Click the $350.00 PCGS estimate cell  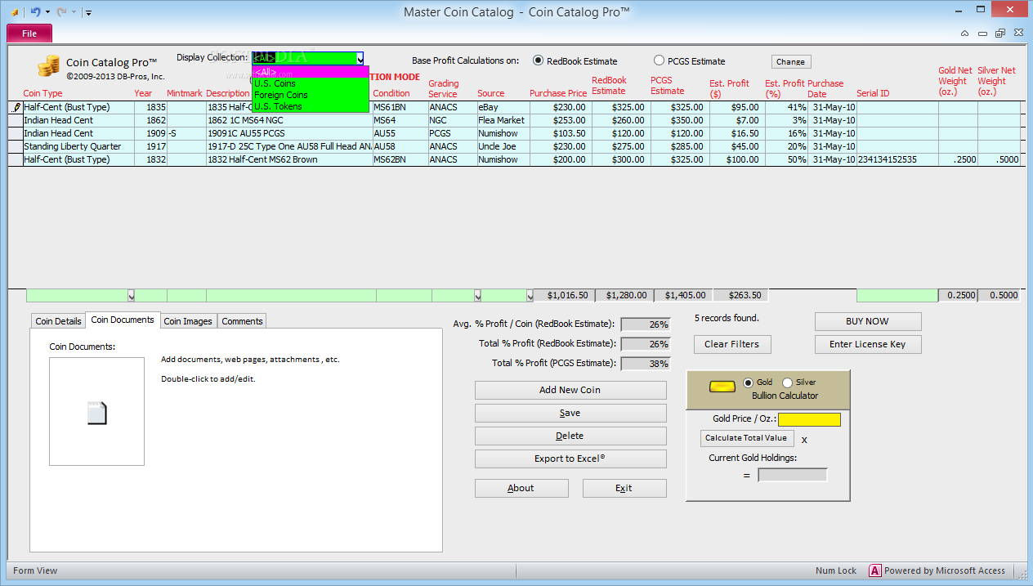678,120
